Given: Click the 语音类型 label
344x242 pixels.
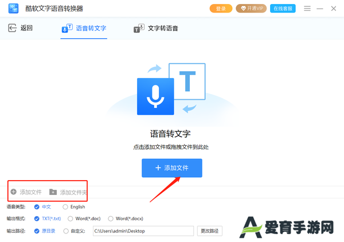Looking at the screenshot, I should pos(16,206).
